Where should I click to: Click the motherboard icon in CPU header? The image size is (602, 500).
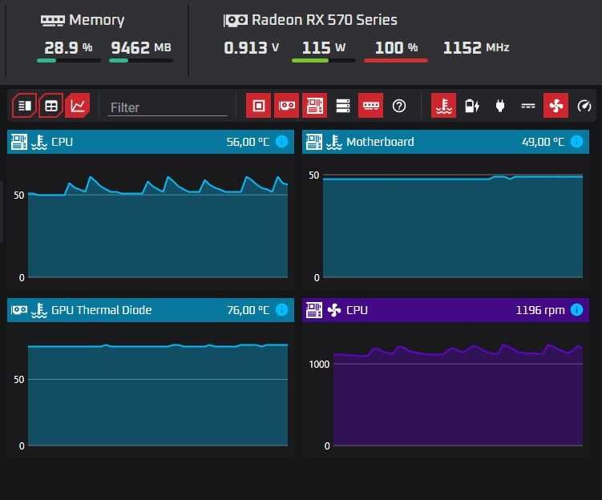[x=18, y=142]
